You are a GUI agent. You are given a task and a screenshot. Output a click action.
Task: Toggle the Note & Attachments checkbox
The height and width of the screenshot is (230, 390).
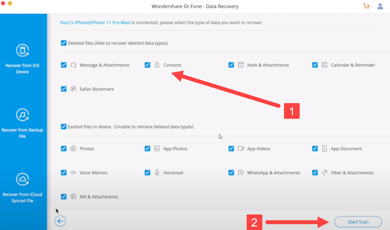(231, 65)
